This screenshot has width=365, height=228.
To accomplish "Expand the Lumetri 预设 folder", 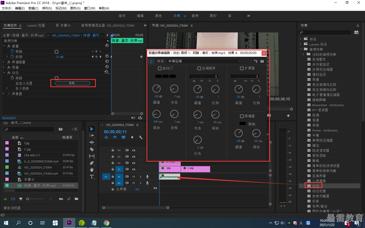I will click(301, 44).
